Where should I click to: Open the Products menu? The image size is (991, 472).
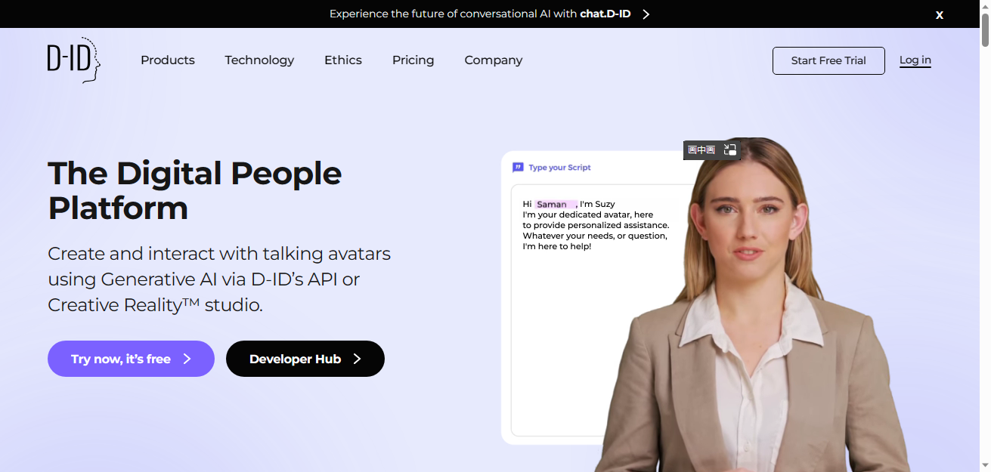point(168,60)
